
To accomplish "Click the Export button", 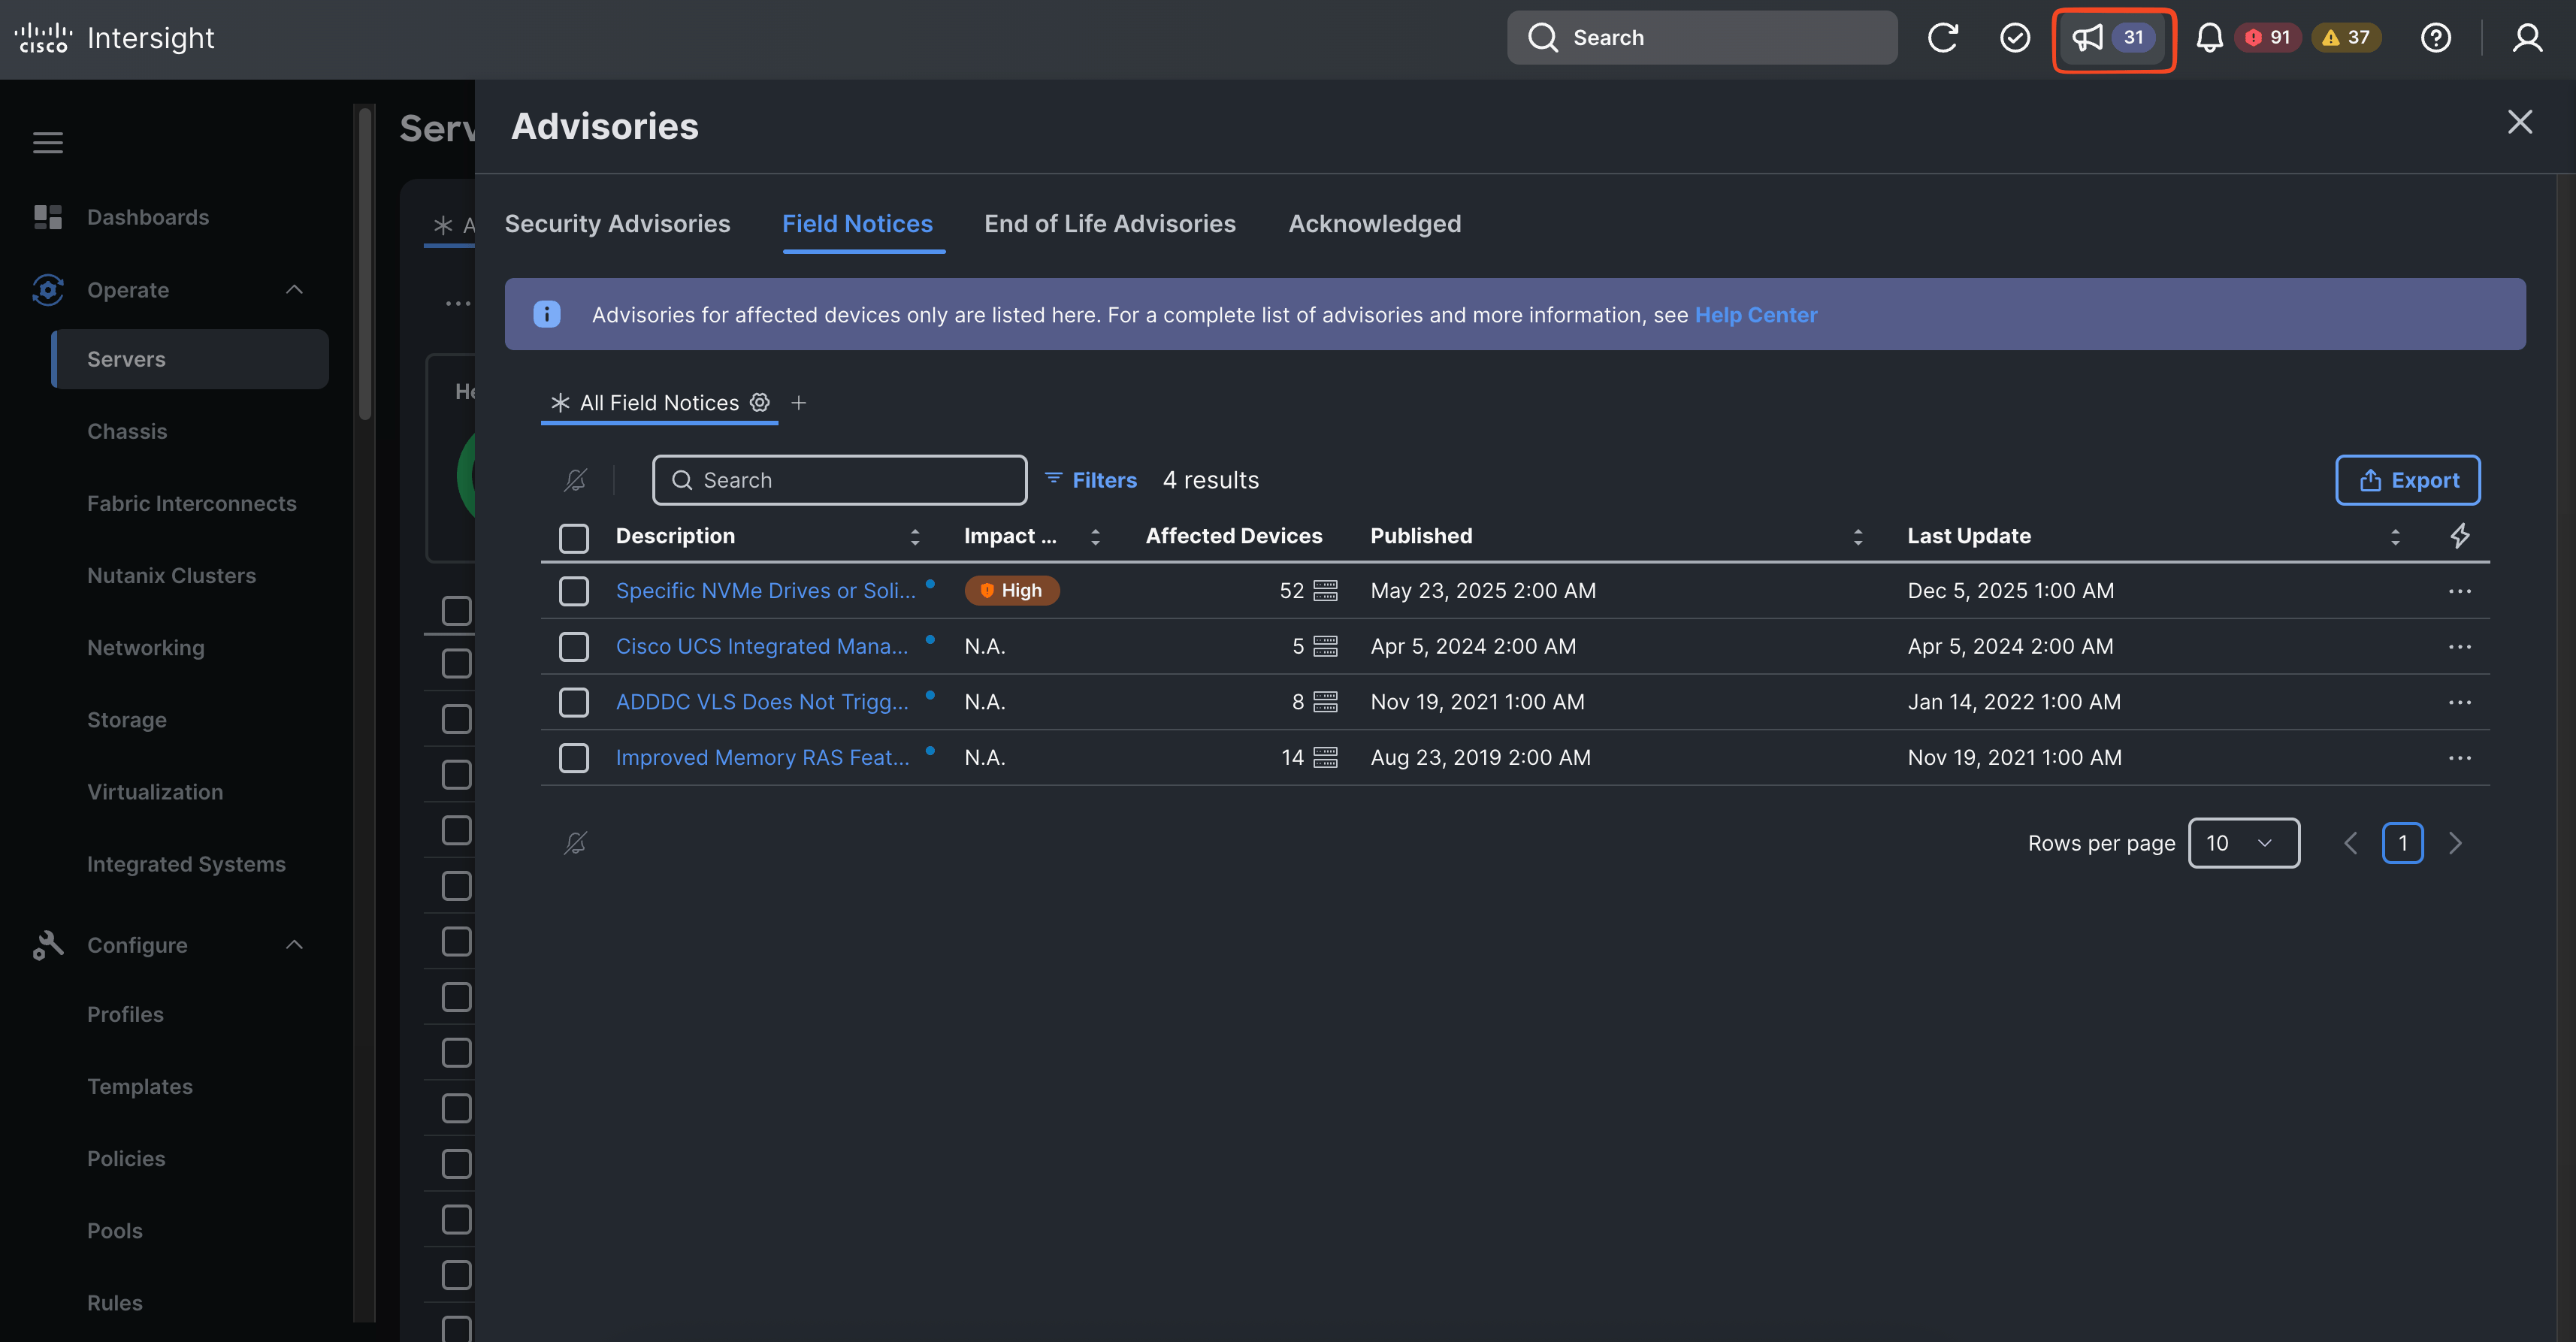I will (2407, 480).
